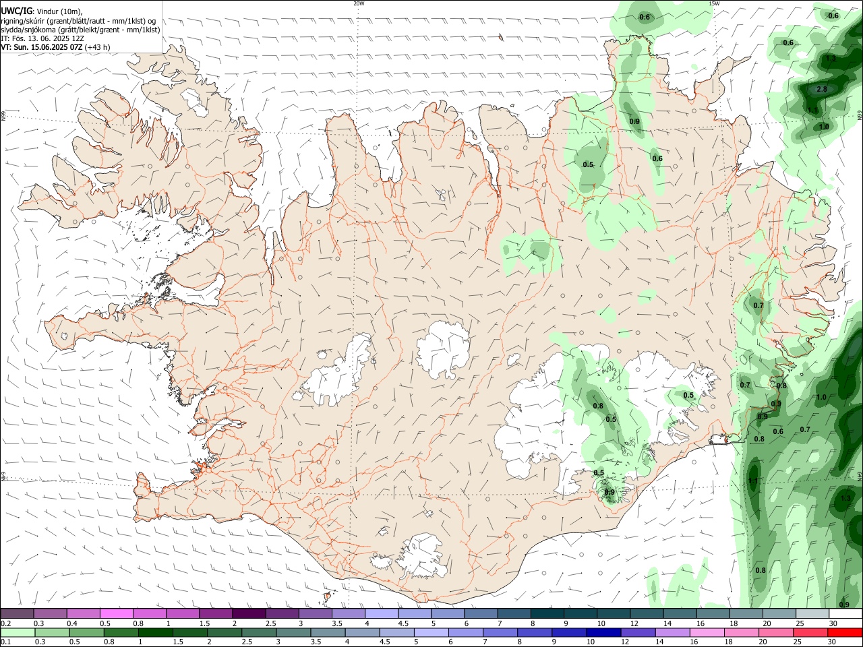Click the '30' label of the bottom legend scale
Image resolution: width=863 pixels, height=647 pixels.
(831, 642)
